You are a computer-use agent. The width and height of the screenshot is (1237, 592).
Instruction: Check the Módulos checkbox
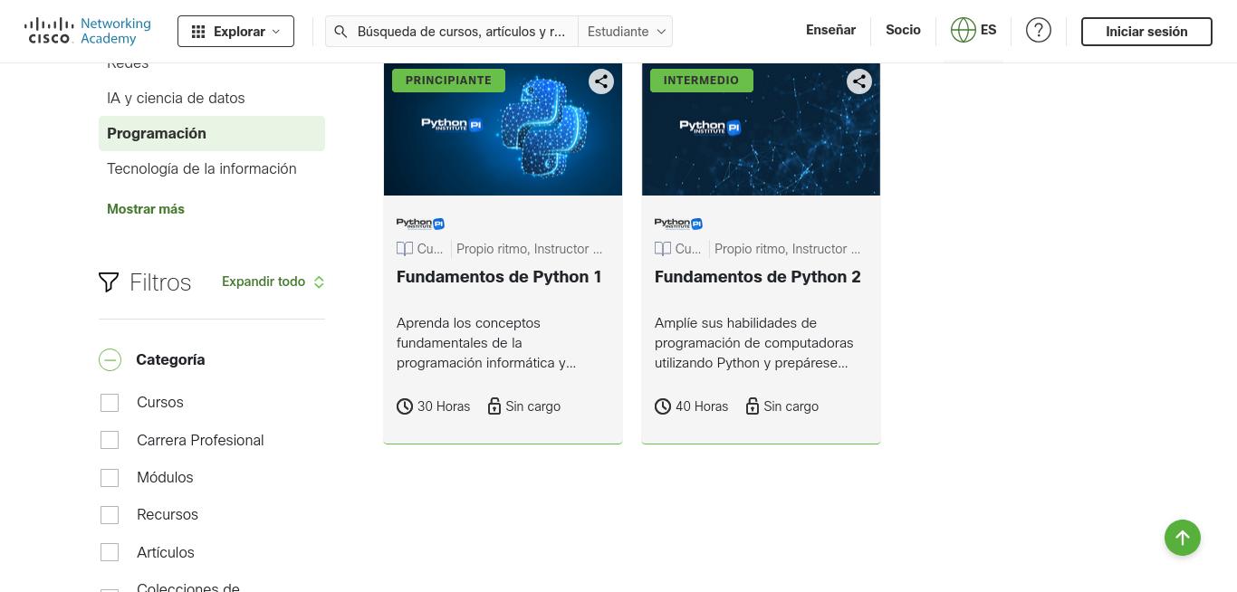click(110, 478)
